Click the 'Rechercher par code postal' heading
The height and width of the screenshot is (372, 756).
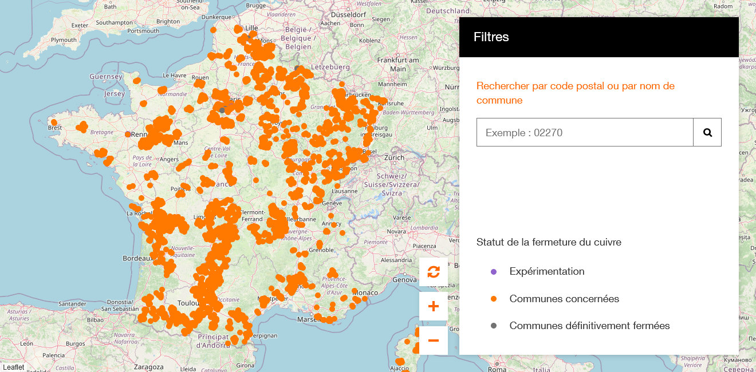(575, 86)
